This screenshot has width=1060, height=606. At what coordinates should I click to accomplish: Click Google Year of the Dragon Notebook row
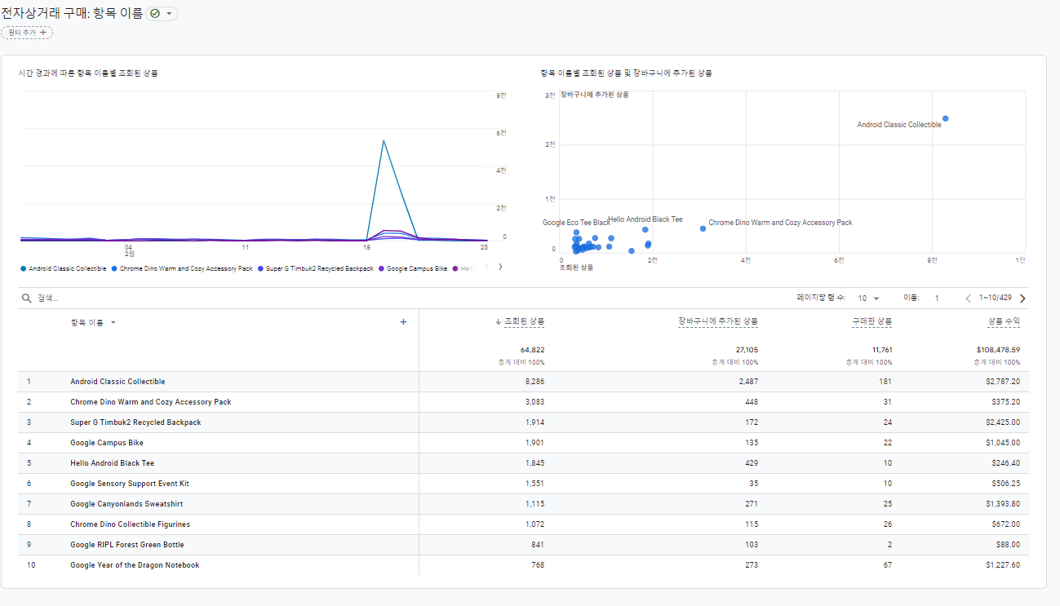[135, 565]
